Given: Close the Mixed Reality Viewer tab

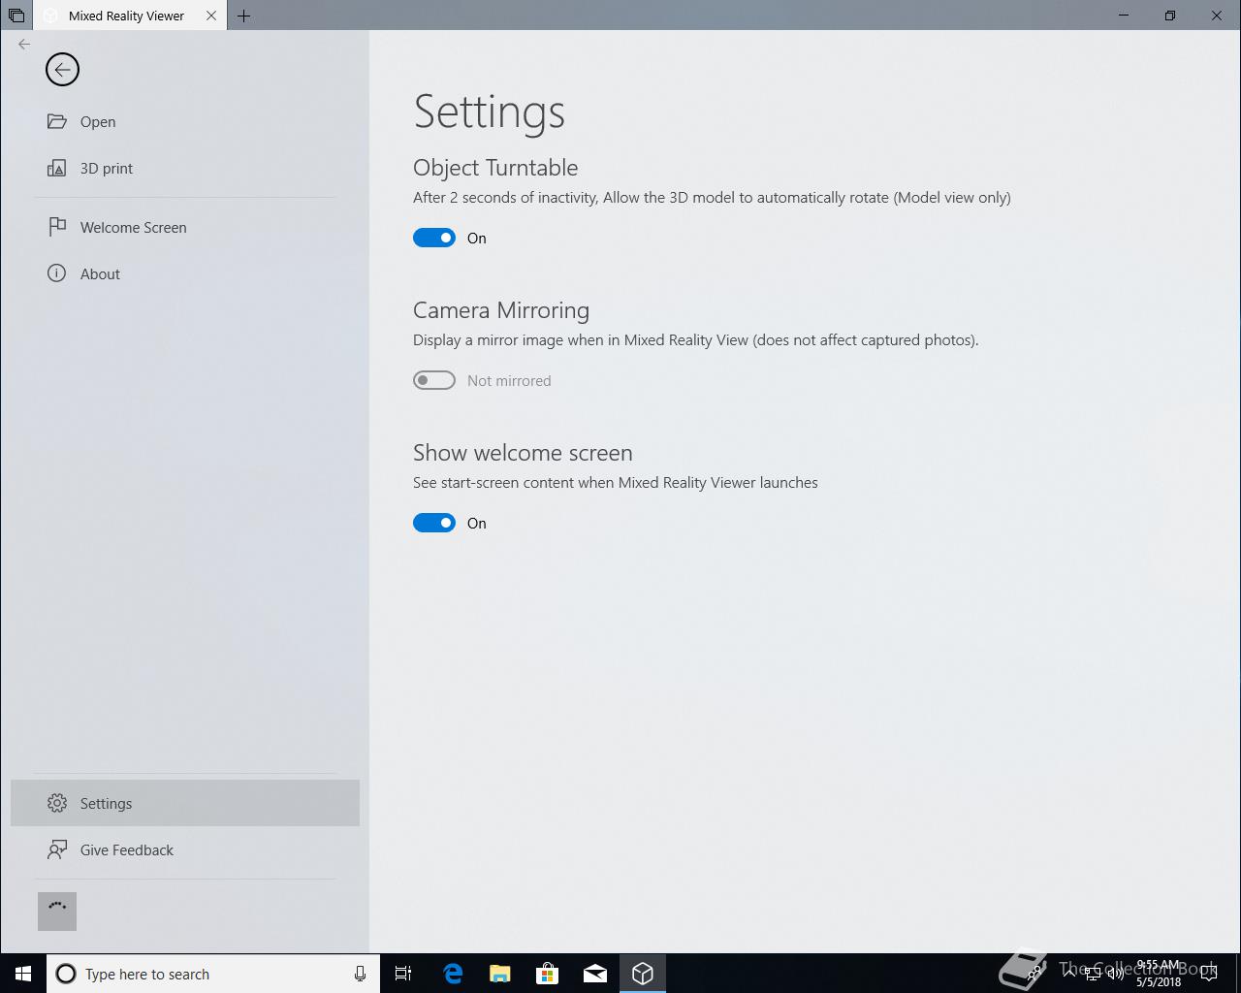Looking at the screenshot, I should [211, 16].
